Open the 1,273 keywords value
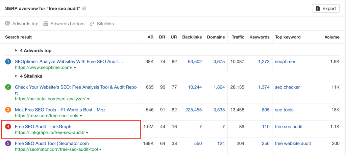The image size is (346, 155). [x=264, y=62]
